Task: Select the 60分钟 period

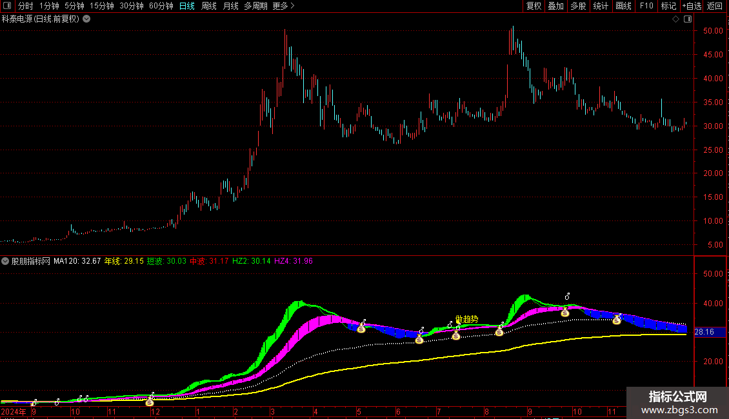Action: coord(161,6)
